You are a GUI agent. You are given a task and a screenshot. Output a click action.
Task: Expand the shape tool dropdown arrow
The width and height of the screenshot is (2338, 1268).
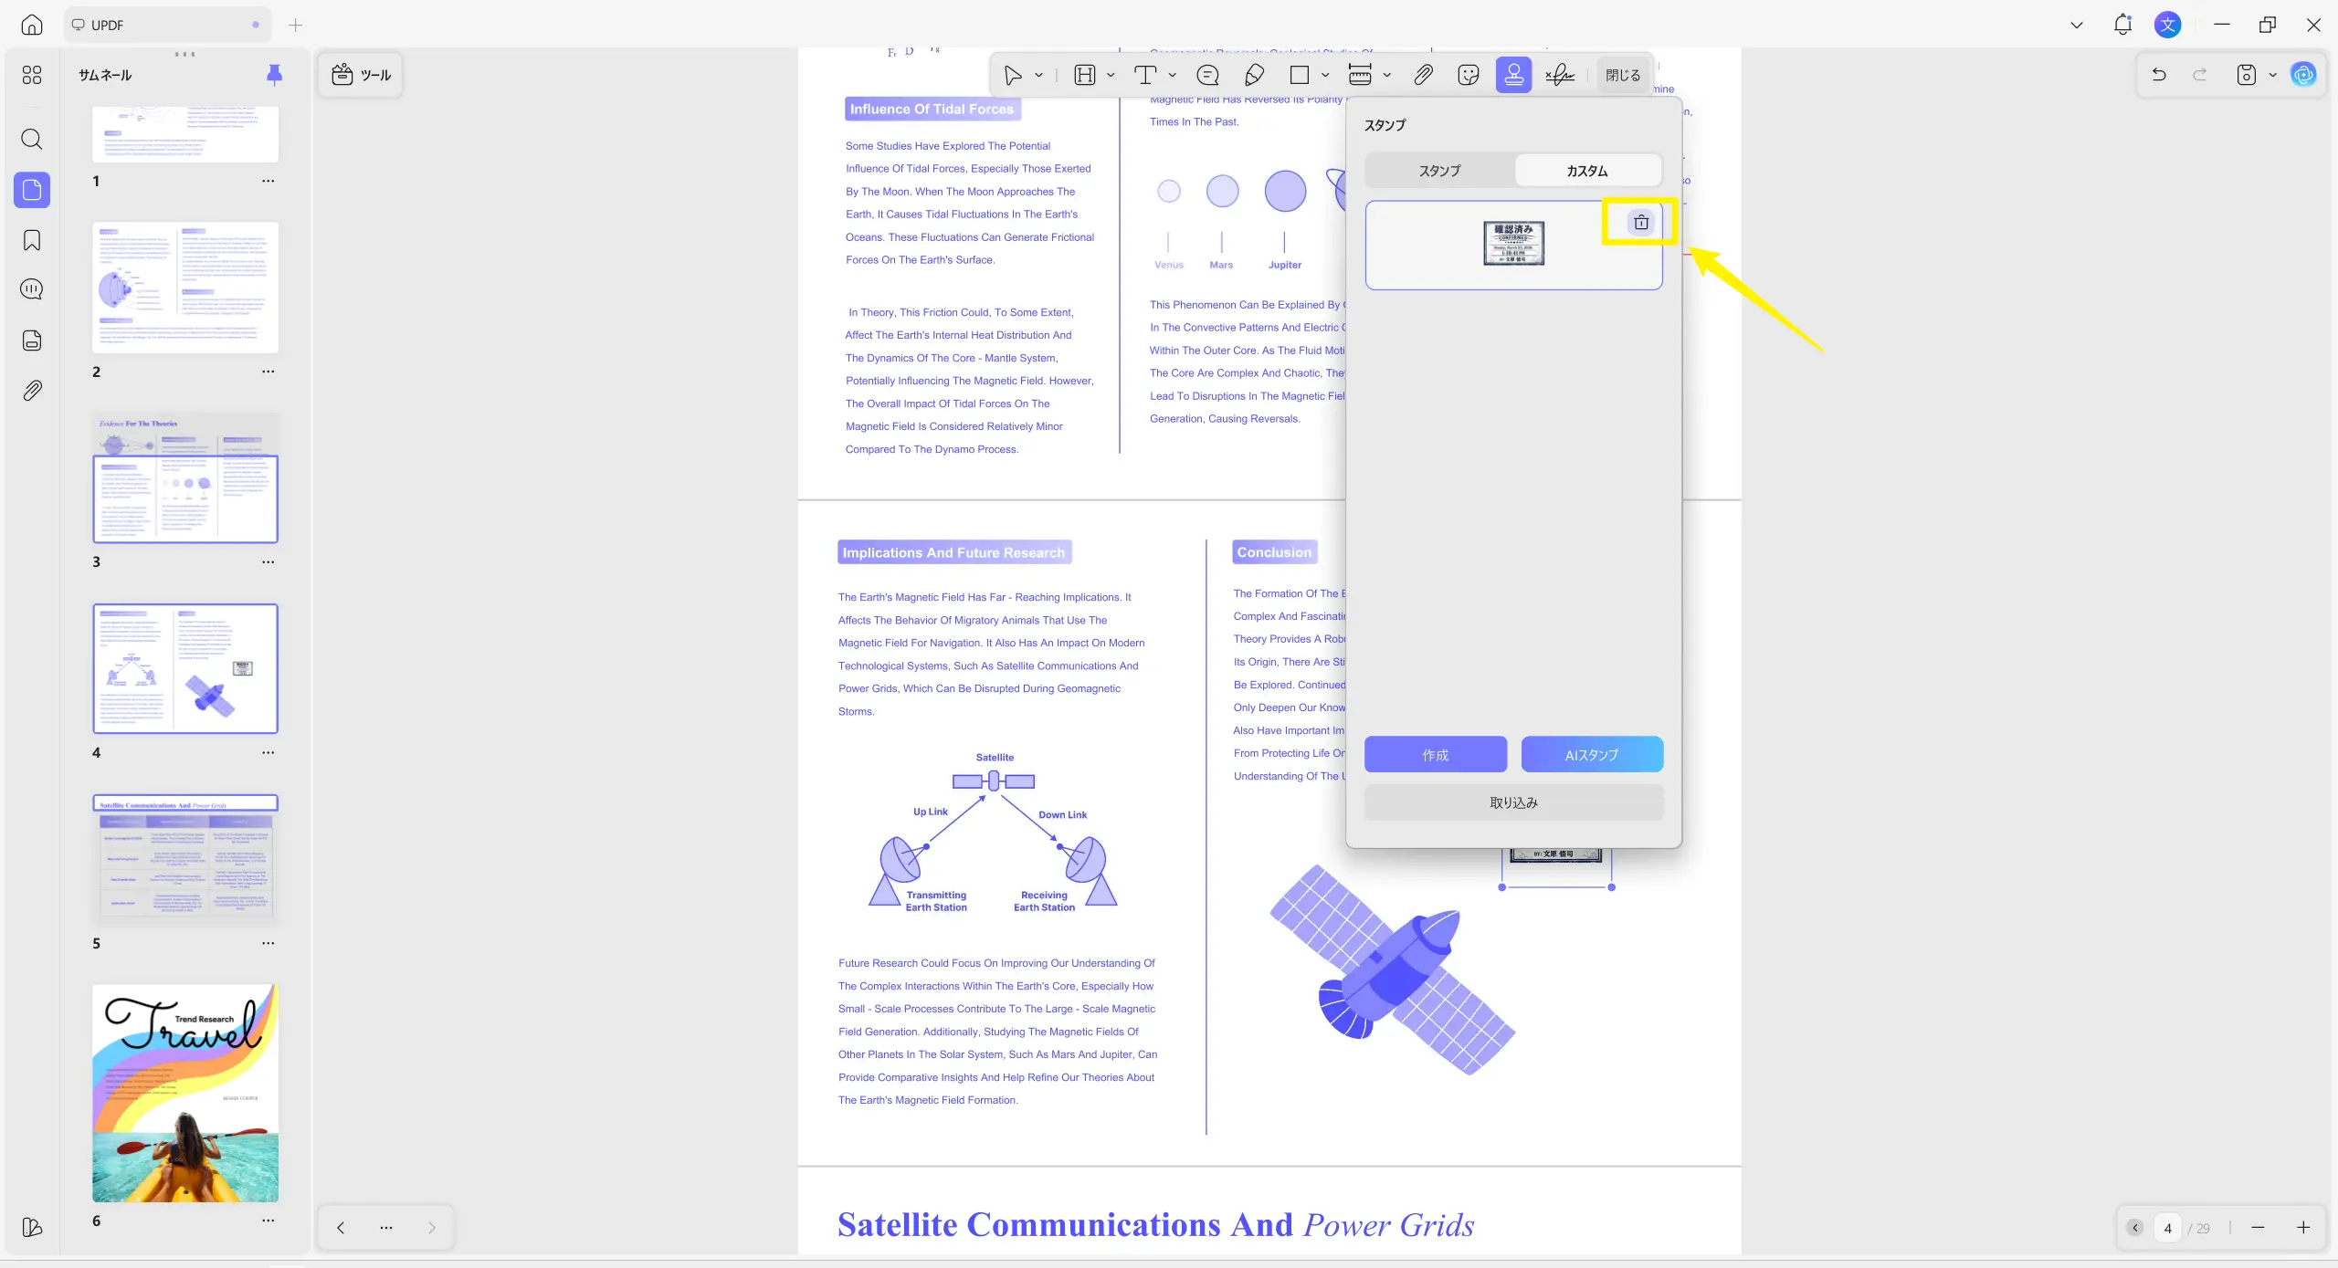tap(1325, 75)
